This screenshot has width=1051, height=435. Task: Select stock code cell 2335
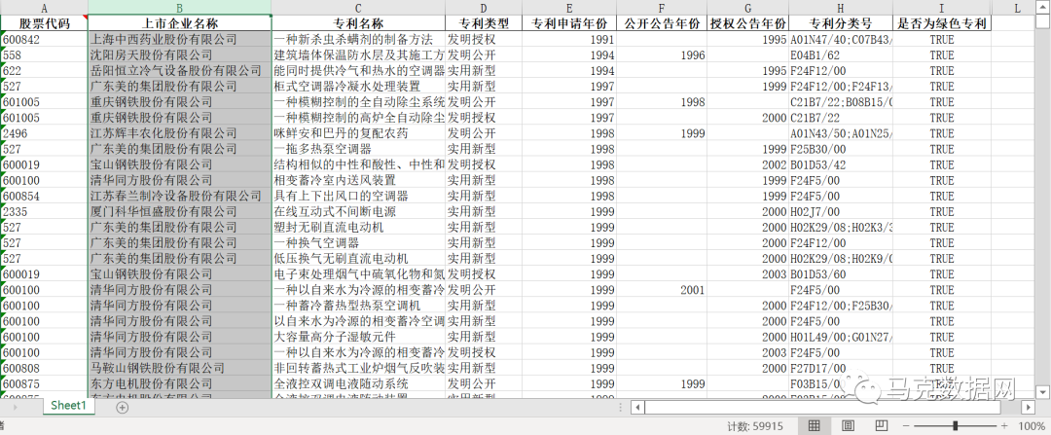point(44,211)
